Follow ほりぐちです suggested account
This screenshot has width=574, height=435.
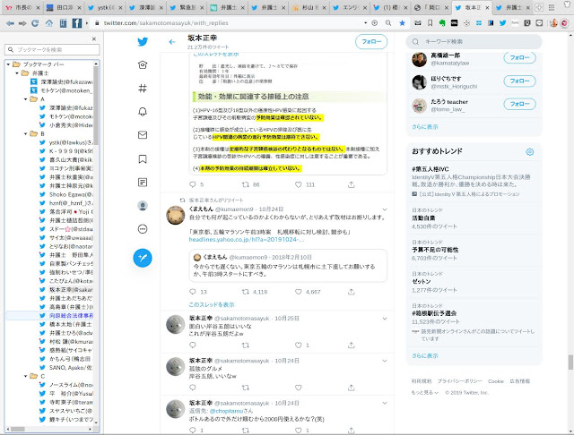(519, 81)
